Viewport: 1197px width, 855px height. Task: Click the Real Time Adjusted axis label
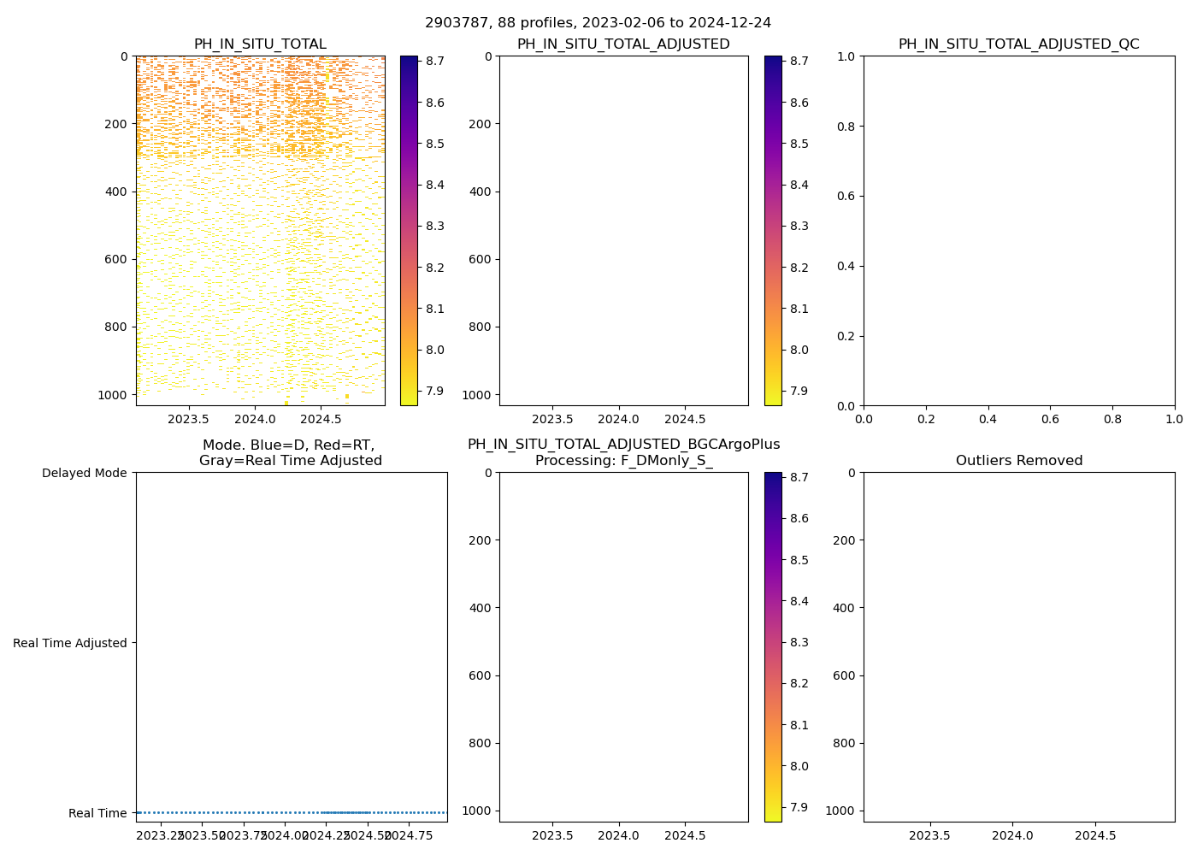pos(70,643)
